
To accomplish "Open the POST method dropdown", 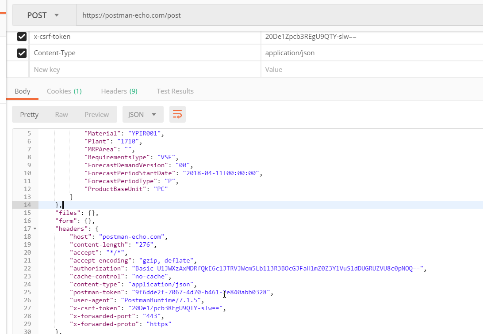I will [x=43, y=15].
